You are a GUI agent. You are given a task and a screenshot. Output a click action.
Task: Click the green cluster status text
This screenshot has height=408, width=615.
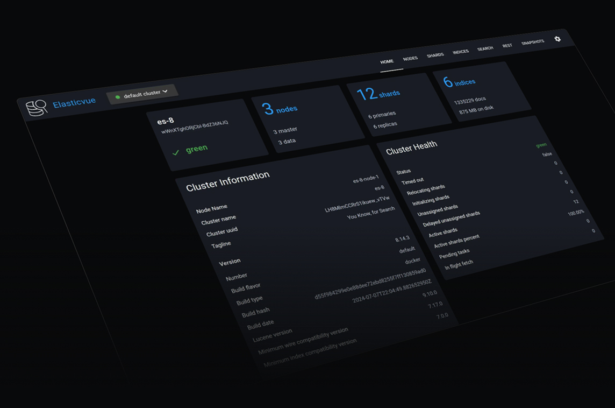pyautogui.click(x=197, y=149)
